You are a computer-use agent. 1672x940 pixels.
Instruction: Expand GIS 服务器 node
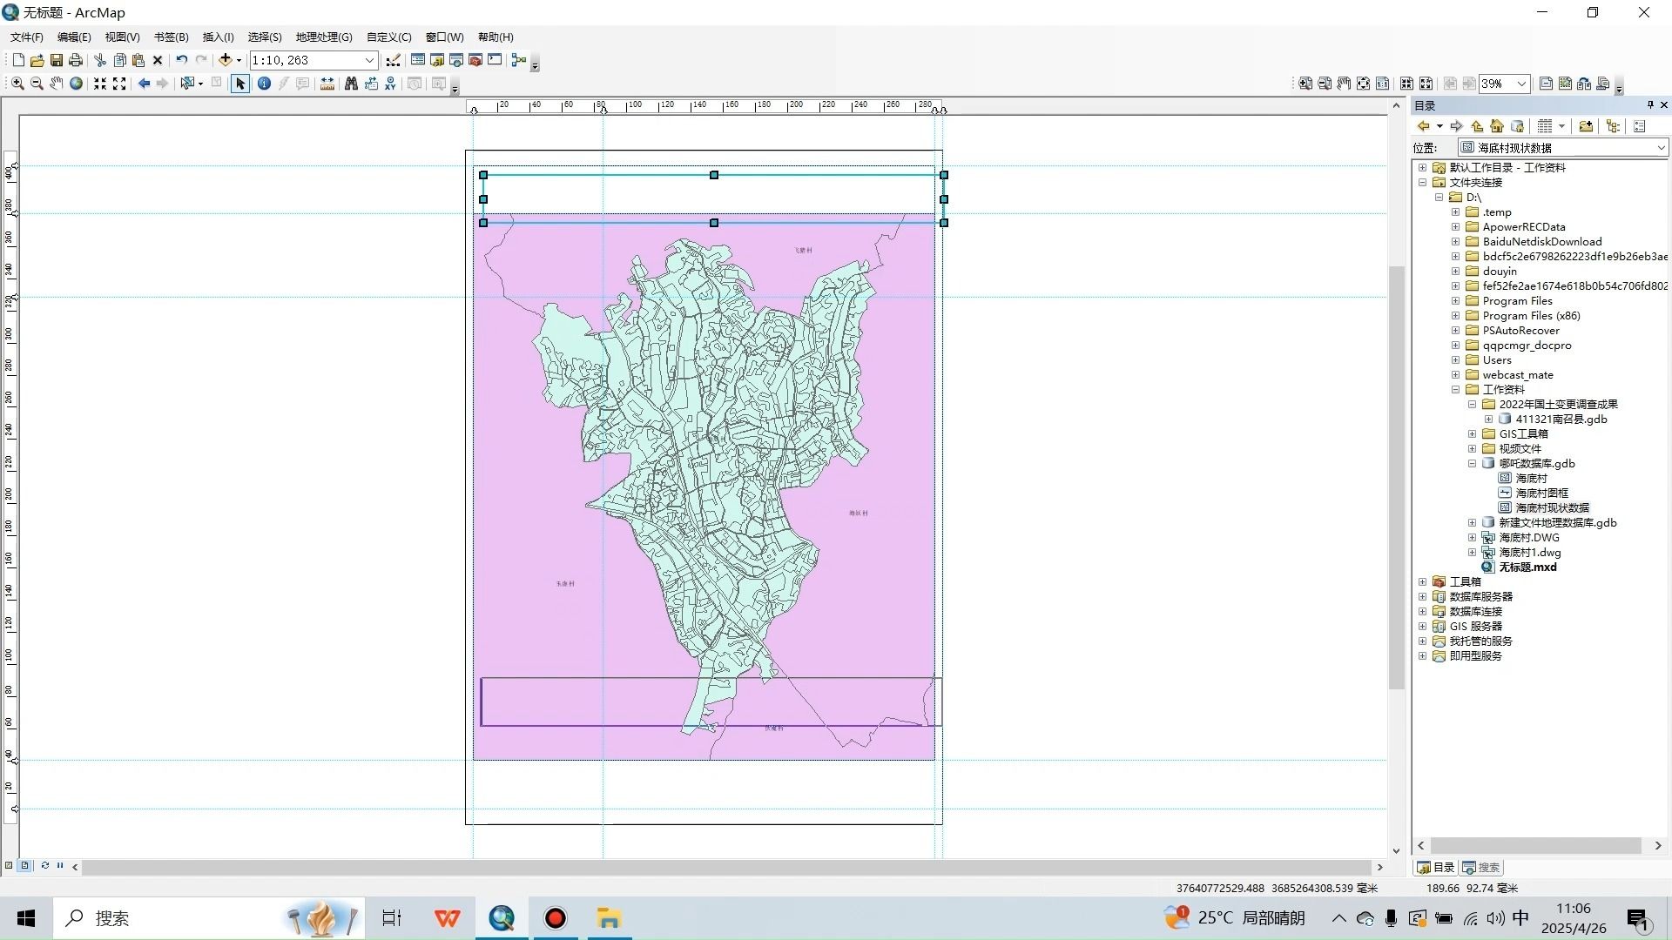point(1422,627)
